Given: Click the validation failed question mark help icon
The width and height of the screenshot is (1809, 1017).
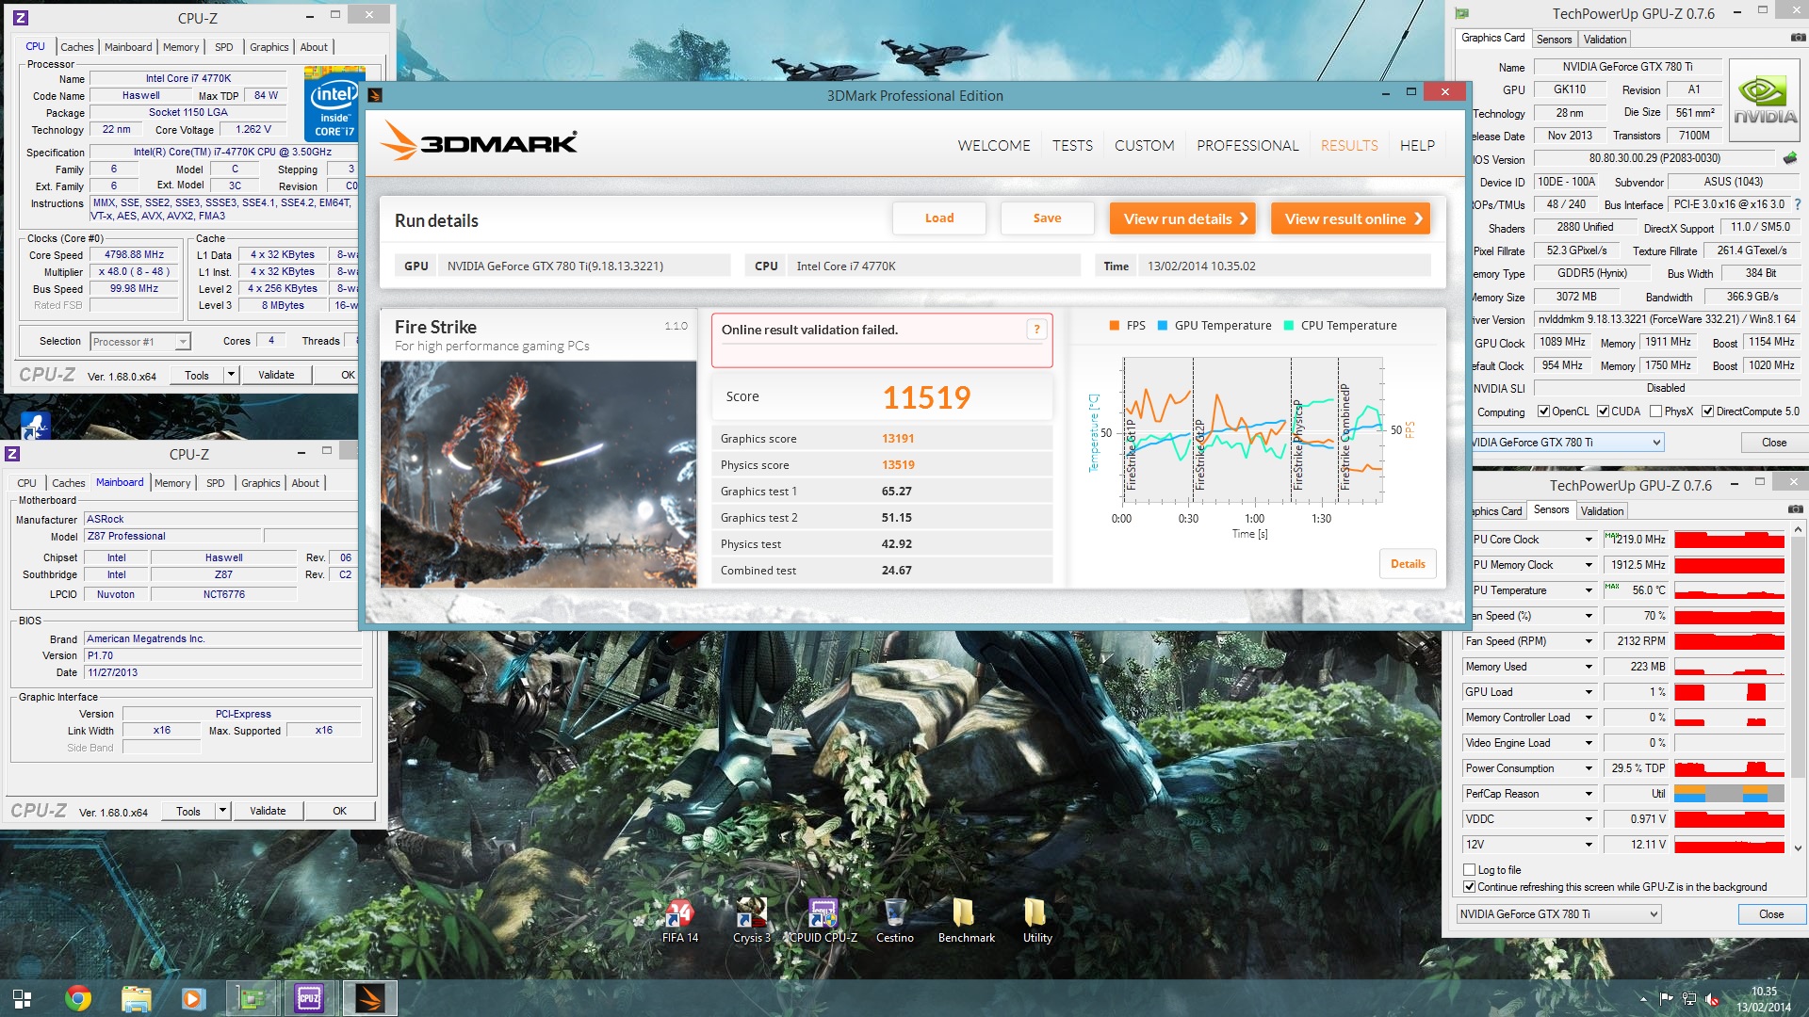Looking at the screenshot, I should (x=1036, y=329).
